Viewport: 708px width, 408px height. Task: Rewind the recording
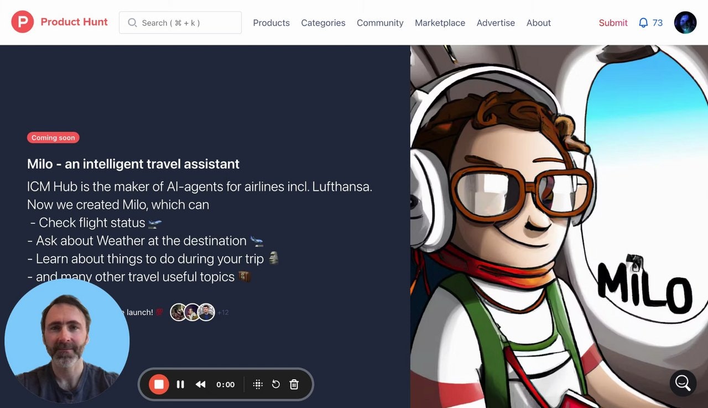(x=200, y=384)
